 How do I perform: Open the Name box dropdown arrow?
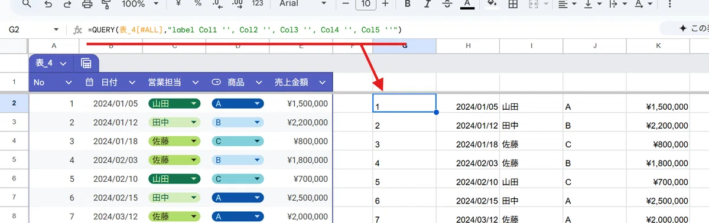[56, 29]
